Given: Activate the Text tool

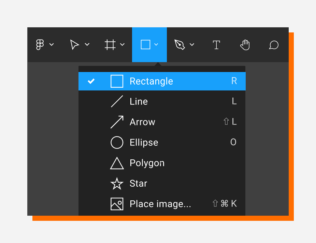Looking at the screenshot, I should tap(216, 45).
